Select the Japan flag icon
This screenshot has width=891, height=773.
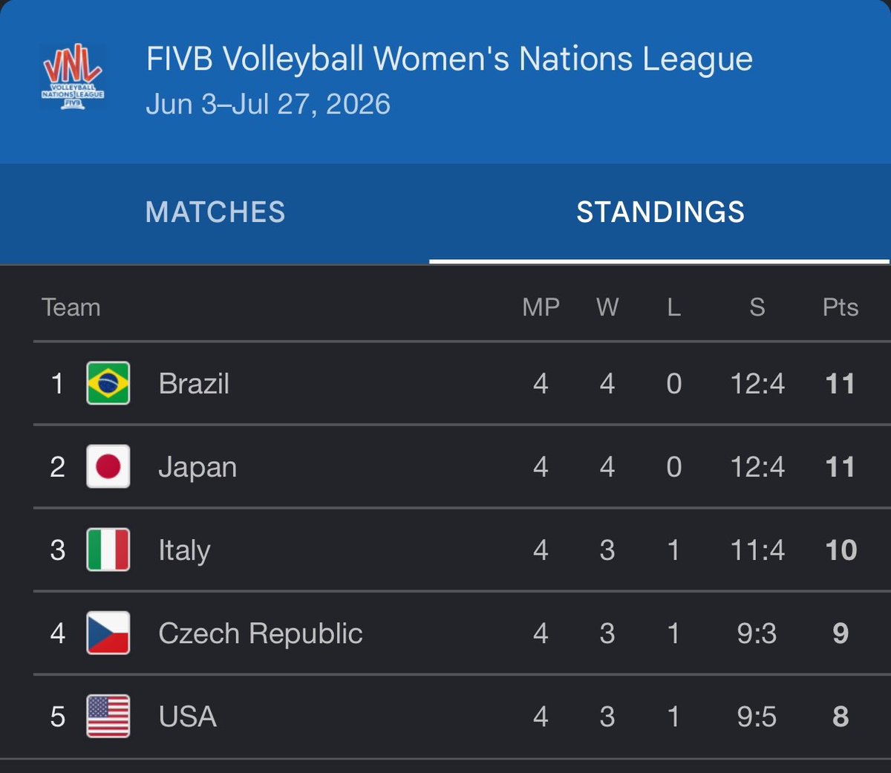pyautogui.click(x=108, y=466)
